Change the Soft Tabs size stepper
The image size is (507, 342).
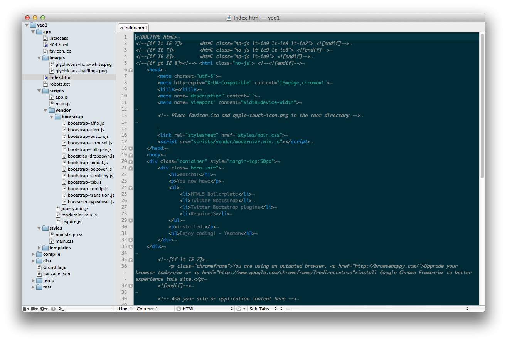[281, 309]
